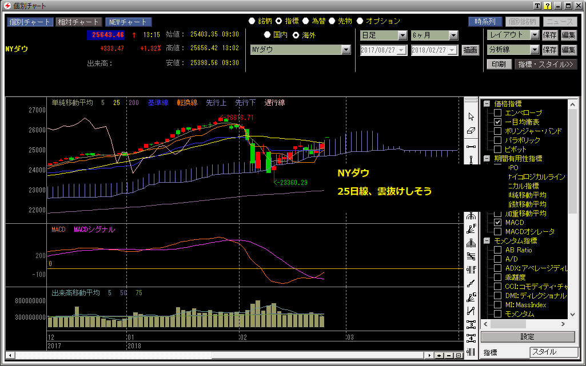Choose the horizontal line segment tool
The height and width of the screenshot is (366, 586).
tap(471, 146)
